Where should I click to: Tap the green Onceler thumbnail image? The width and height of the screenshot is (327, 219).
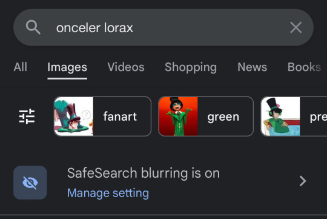pyautogui.click(x=178, y=116)
